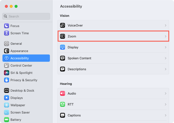Click the Spoken Content speech bubble icon

point(62,58)
